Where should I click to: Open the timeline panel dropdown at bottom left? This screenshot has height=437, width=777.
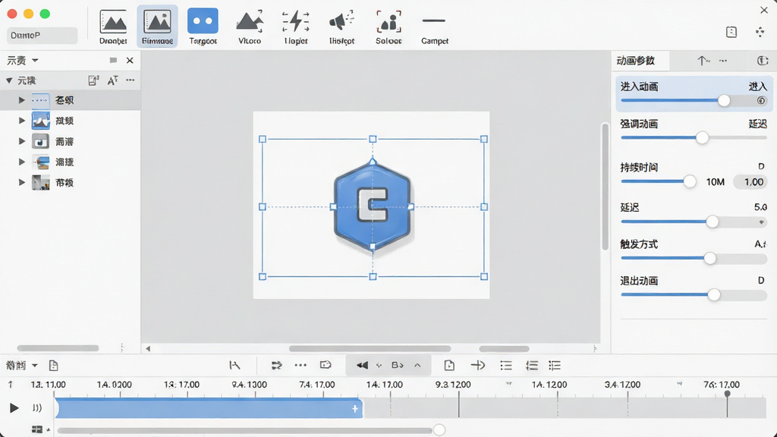pos(35,366)
